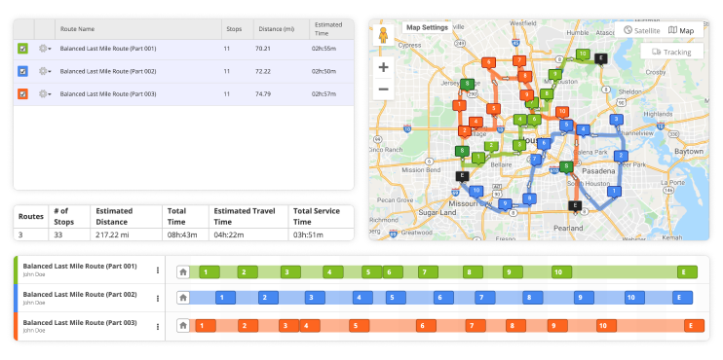Click orange map pin 6 on the map

488,63
